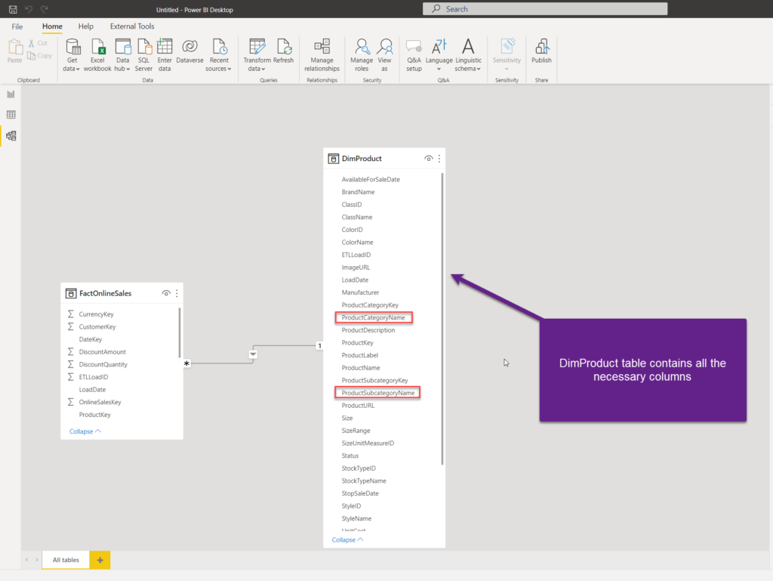Screen dimensions: 773x581
Task: Click the FactOnlineSales table header icon
Action: [71, 293]
